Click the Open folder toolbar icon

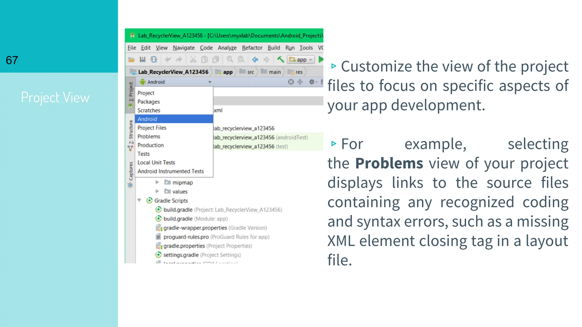point(131,60)
